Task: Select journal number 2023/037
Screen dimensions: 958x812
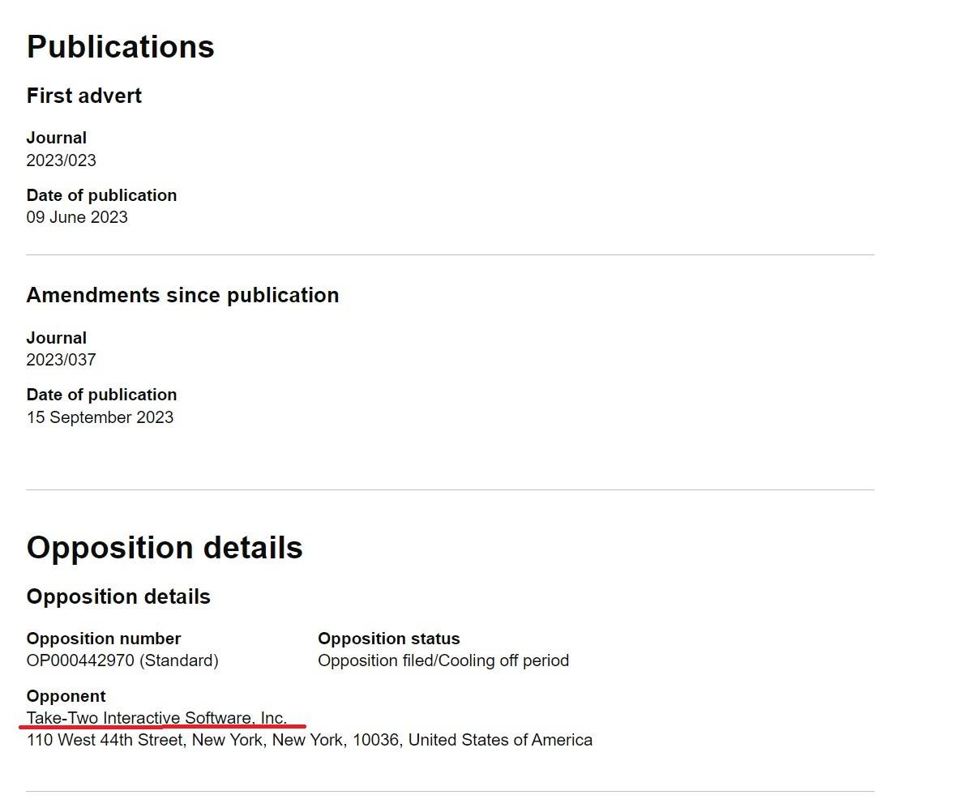Action: [61, 360]
